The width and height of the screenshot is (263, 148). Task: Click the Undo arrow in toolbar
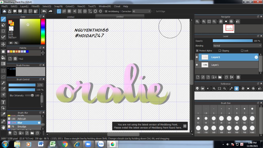pos(44,11)
